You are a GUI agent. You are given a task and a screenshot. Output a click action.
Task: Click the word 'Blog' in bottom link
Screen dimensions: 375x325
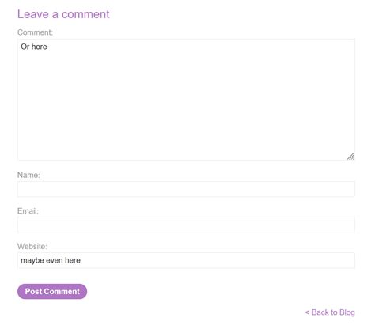(x=347, y=312)
